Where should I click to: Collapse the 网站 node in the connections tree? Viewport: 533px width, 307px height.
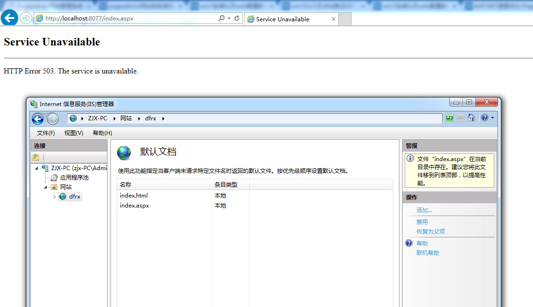click(x=46, y=187)
